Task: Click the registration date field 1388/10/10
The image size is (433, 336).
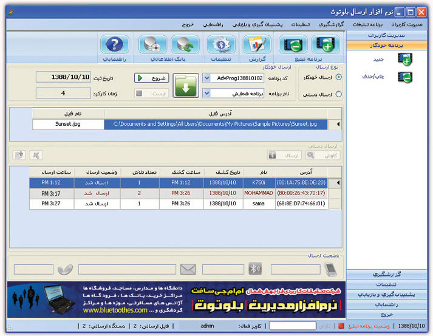Action: 63,77
